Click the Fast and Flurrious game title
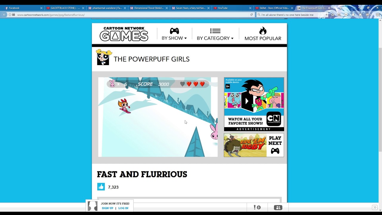The image size is (382, 215). tap(142, 174)
